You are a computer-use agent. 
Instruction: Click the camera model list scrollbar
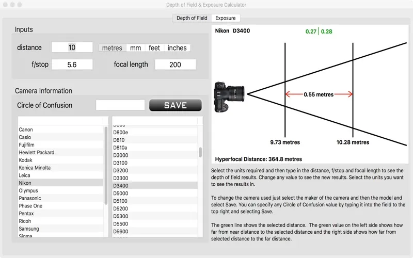point(200,152)
